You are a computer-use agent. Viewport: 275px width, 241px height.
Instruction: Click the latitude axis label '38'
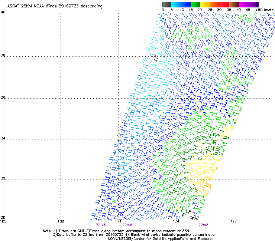[x=3, y=55]
